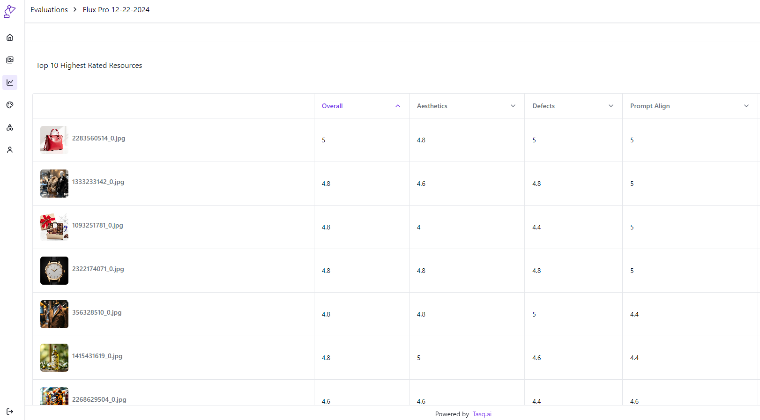Expand the Aesthetics column sort chevron

[x=513, y=106]
